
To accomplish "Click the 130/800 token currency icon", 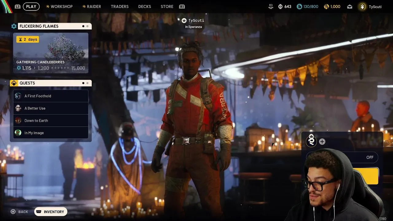I will coord(299,6).
